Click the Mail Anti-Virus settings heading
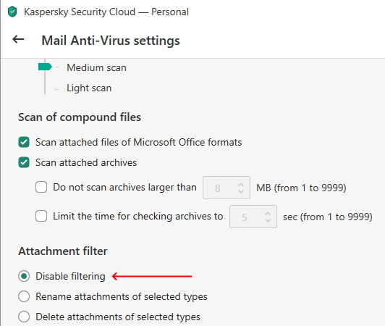The image size is (385, 326). pyautogui.click(x=111, y=41)
